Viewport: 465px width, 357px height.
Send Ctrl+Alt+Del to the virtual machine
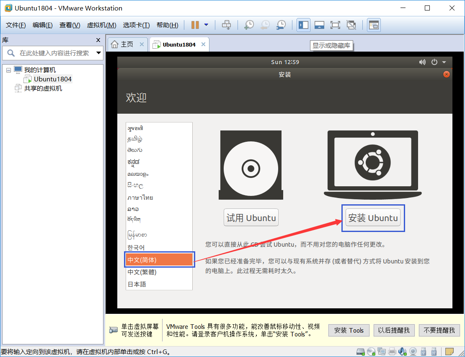click(x=226, y=25)
